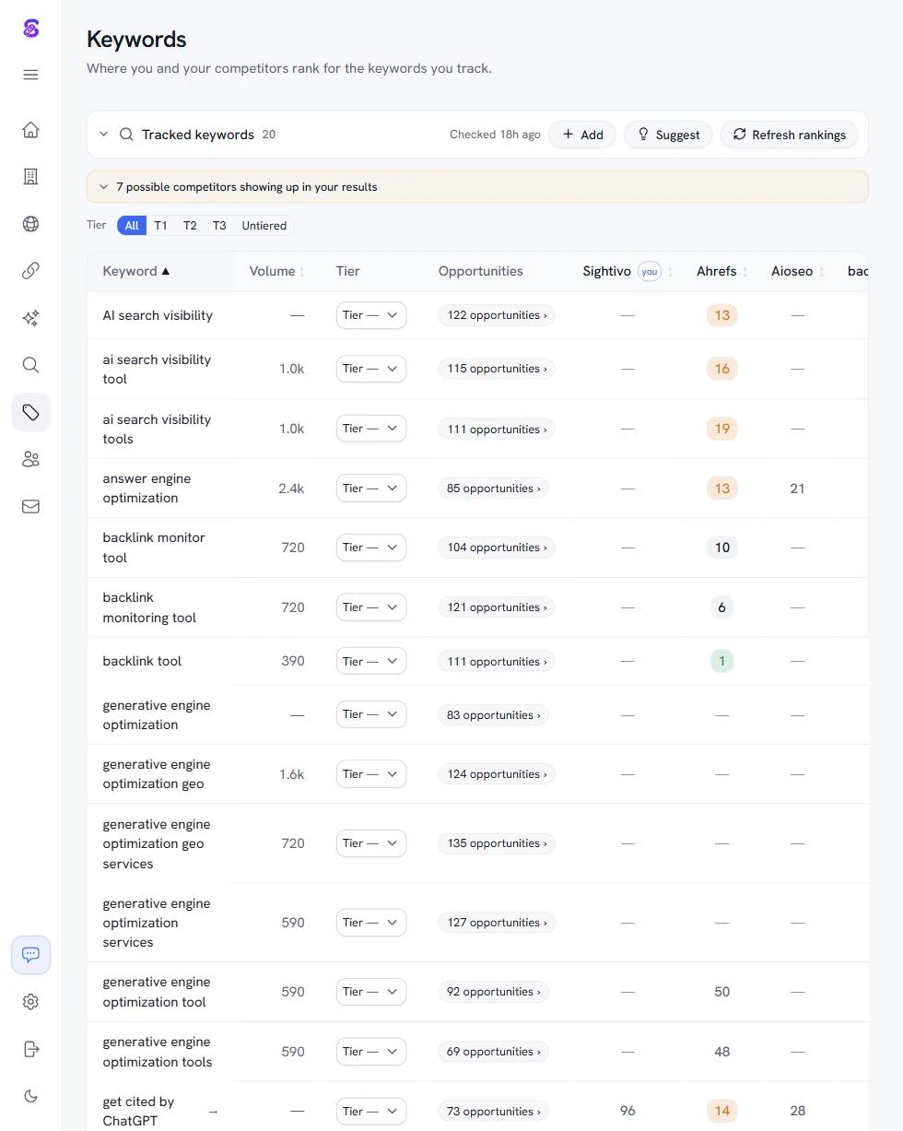Open 83 opportunities link
This screenshot has height=1131, width=903.
click(x=494, y=715)
